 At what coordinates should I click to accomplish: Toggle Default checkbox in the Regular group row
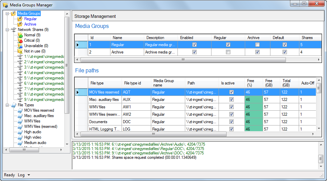pyautogui.click(x=285, y=44)
